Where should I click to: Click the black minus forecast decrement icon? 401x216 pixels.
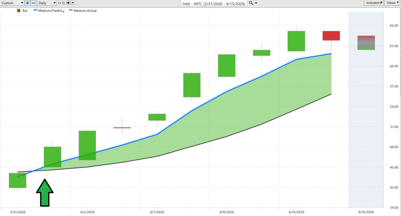(72, 3)
